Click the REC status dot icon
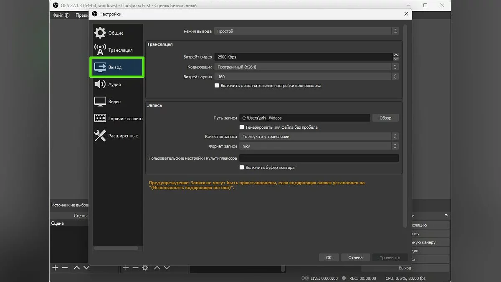501x282 pixels. pyautogui.click(x=344, y=278)
